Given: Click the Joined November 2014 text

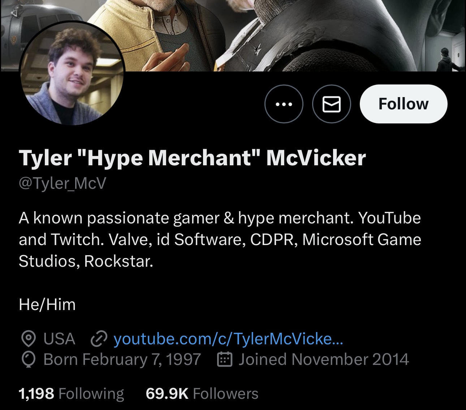Looking at the screenshot, I should pos(324,359).
